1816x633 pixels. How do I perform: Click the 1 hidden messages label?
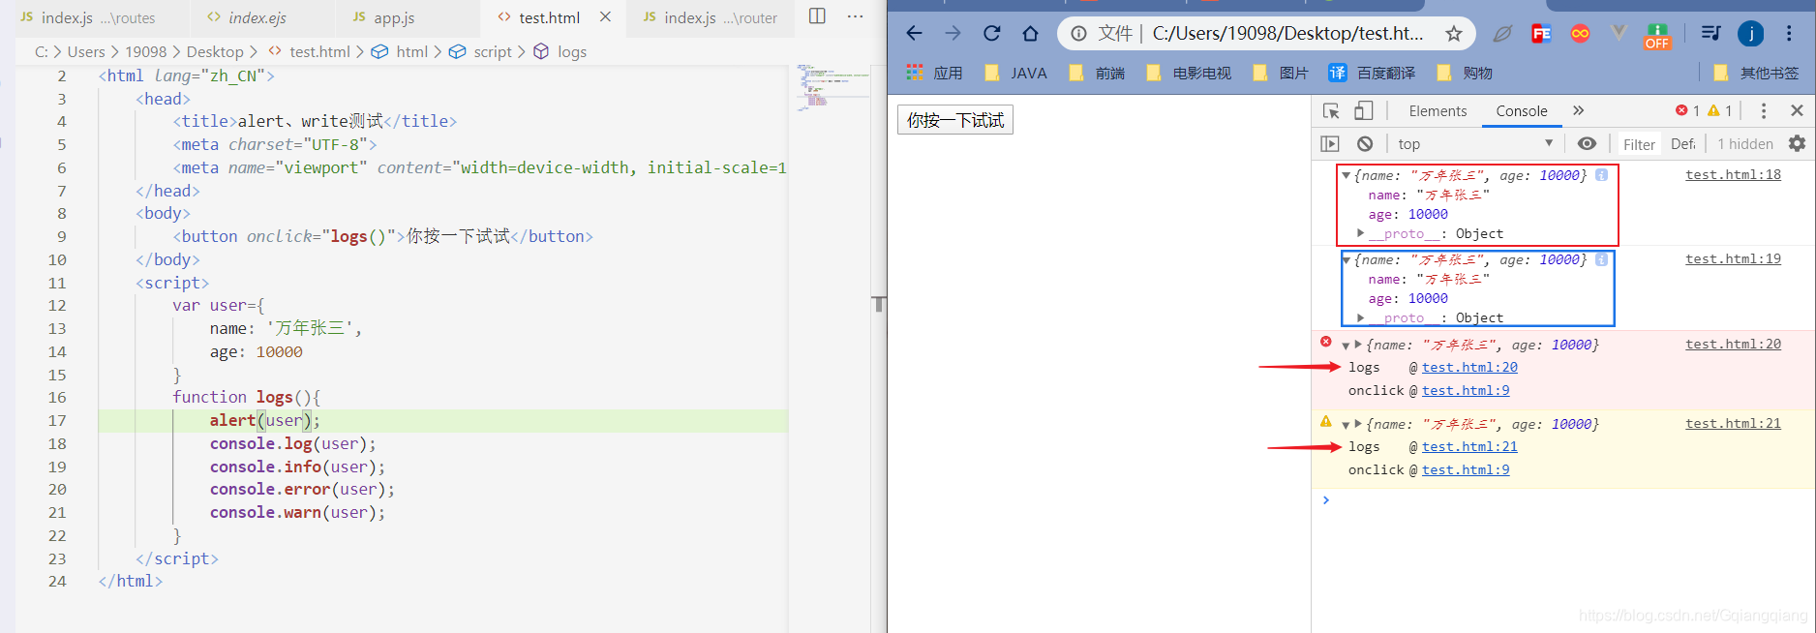(x=1745, y=144)
